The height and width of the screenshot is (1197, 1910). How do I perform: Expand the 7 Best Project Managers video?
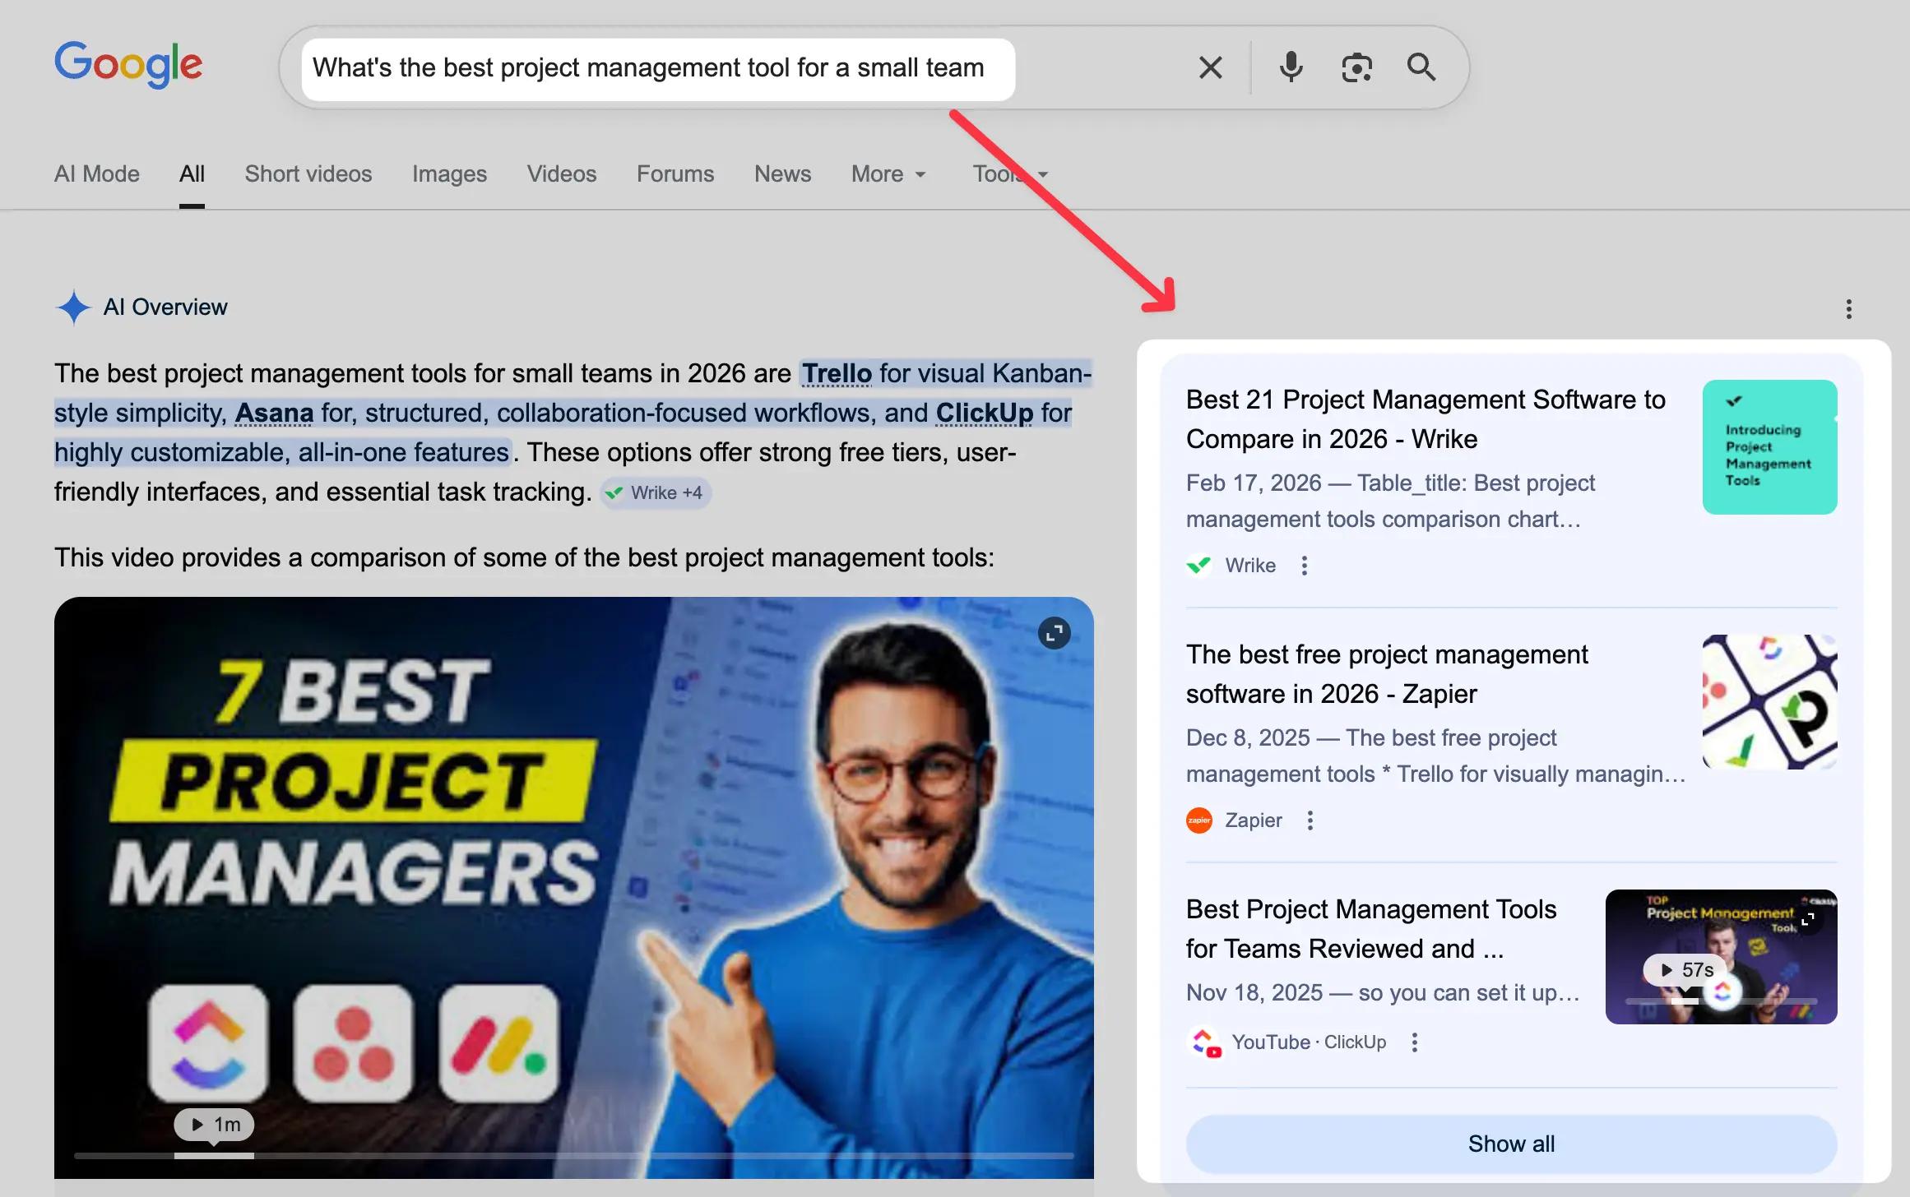tap(1054, 633)
